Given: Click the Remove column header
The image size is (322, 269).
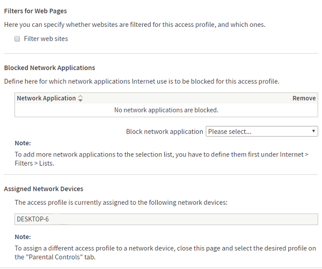Looking at the screenshot, I should [304, 99].
